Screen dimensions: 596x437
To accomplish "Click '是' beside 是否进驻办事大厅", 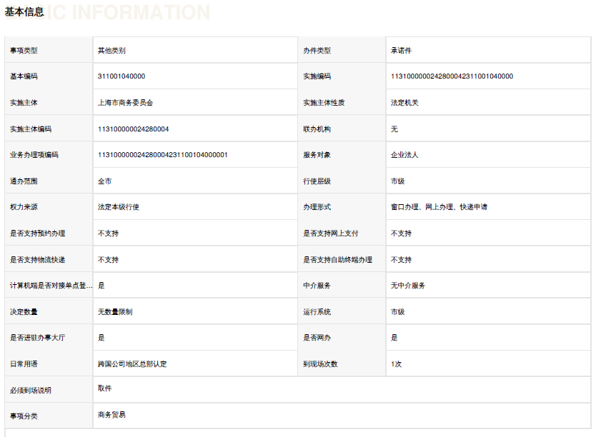I will (x=101, y=338).
